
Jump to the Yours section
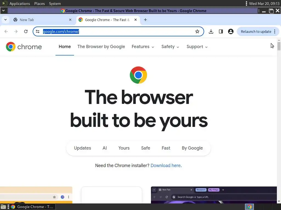(x=124, y=148)
